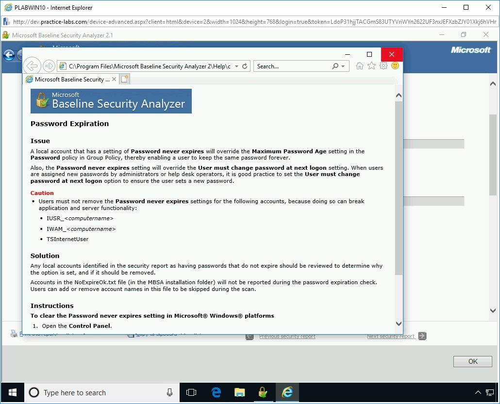Open Task View on the taskbar
The height and width of the screenshot is (404, 500).
pyautogui.click(x=191, y=392)
